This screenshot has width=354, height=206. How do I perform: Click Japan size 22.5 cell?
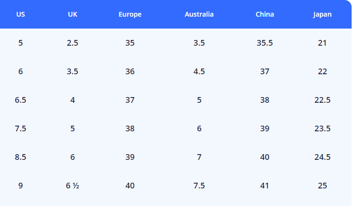(x=323, y=100)
